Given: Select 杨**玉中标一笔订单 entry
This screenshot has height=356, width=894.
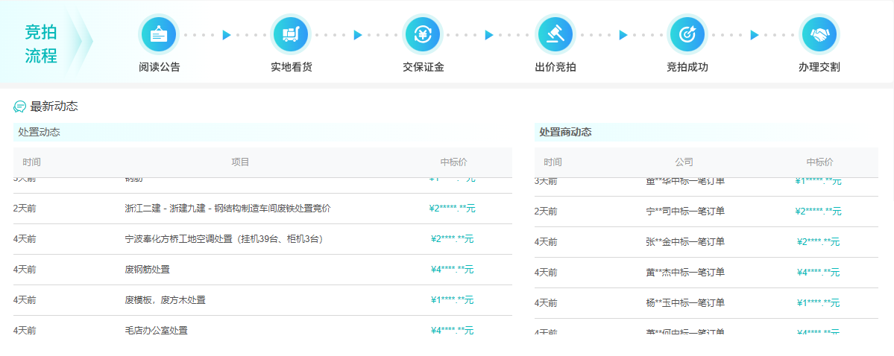Looking at the screenshot, I should pos(684,303).
